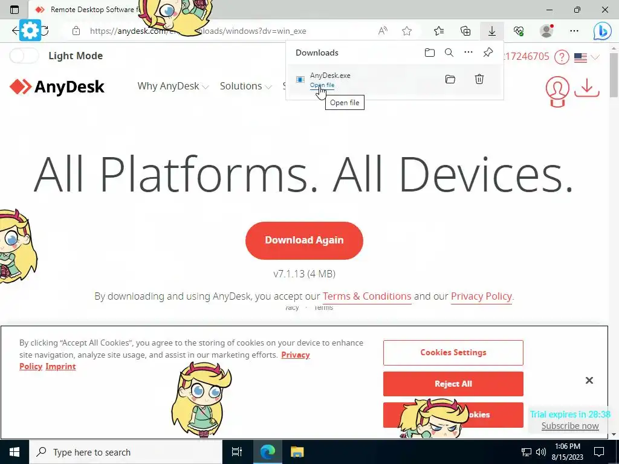Image resolution: width=619 pixels, height=464 pixels.
Task: Show AnyDesk.exe in its folder
Action: click(450, 79)
